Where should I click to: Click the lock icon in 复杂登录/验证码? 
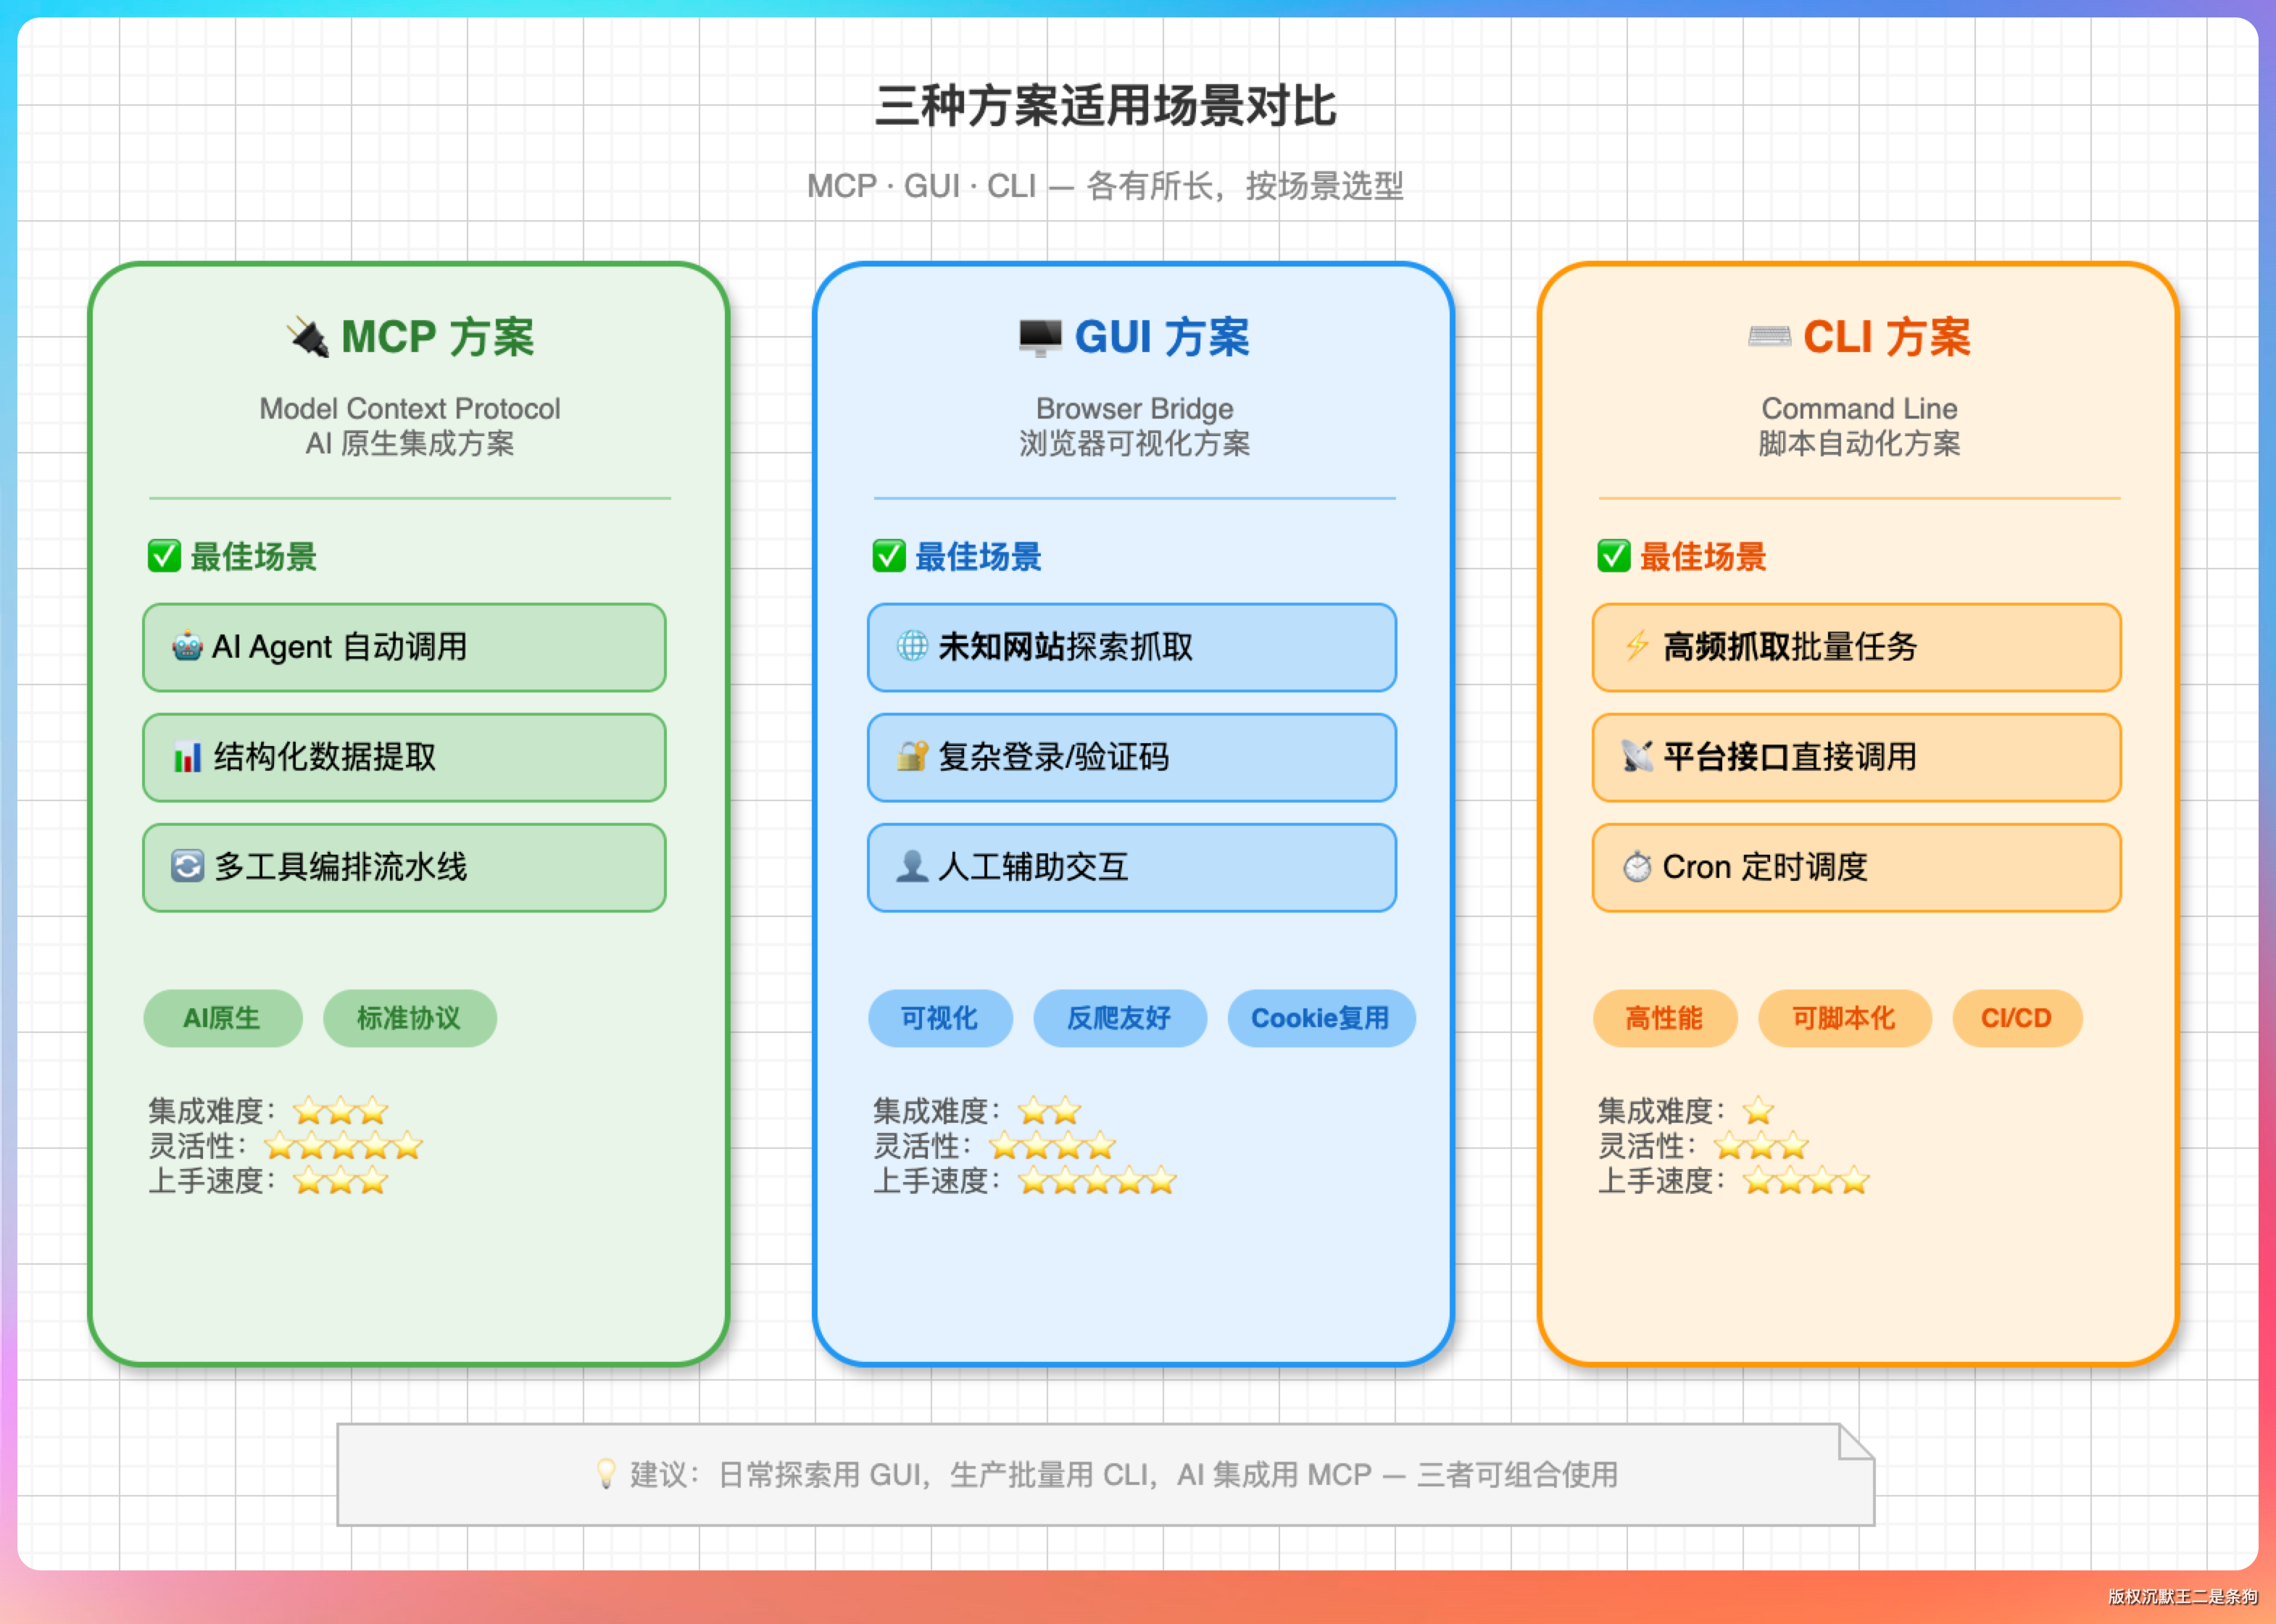coord(911,757)
